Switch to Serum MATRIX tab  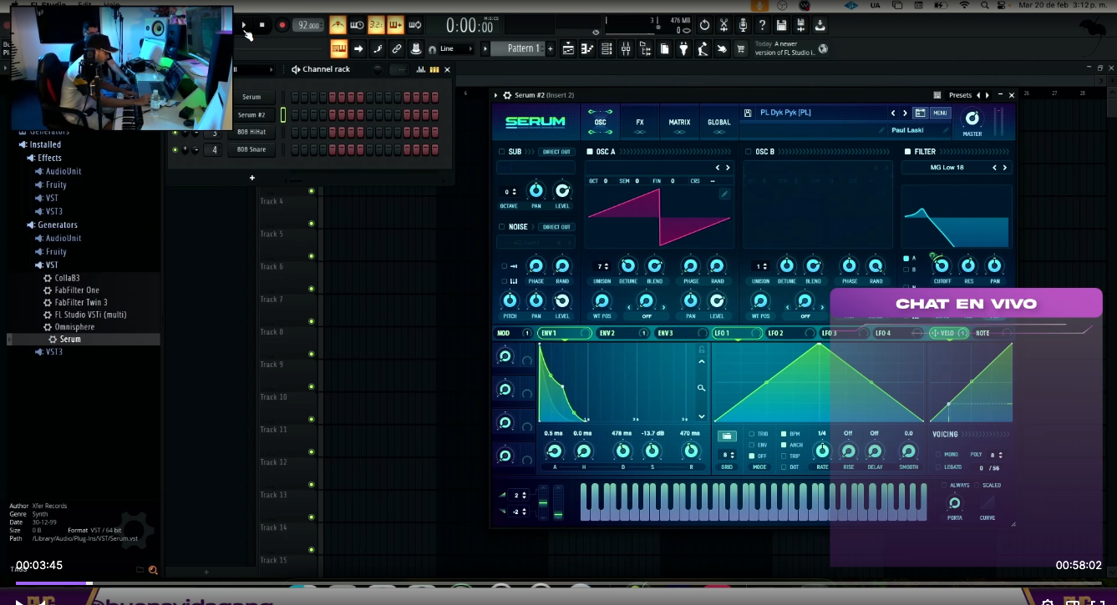679,123
